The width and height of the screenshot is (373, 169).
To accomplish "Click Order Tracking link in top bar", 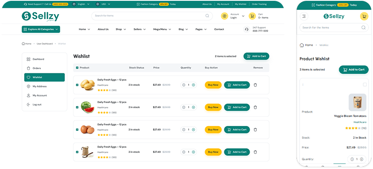I will click(259, 4).
